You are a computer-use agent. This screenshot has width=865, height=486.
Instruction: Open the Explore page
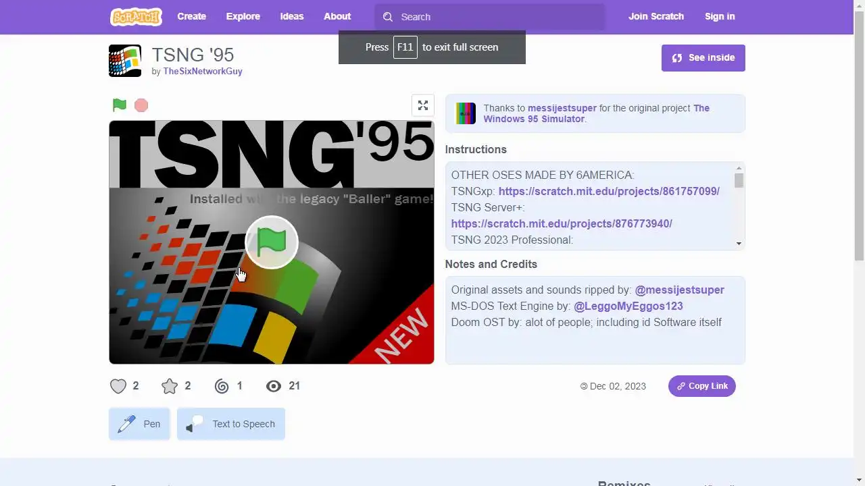243,16
